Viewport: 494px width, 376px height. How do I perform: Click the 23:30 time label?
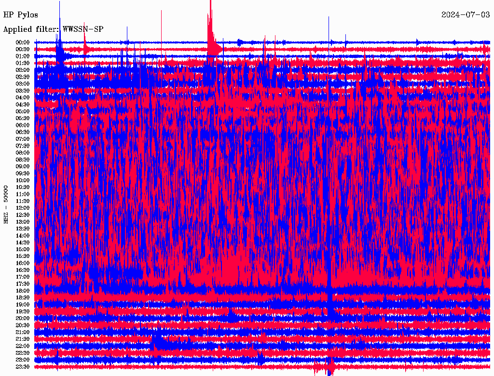pos(22,367)
